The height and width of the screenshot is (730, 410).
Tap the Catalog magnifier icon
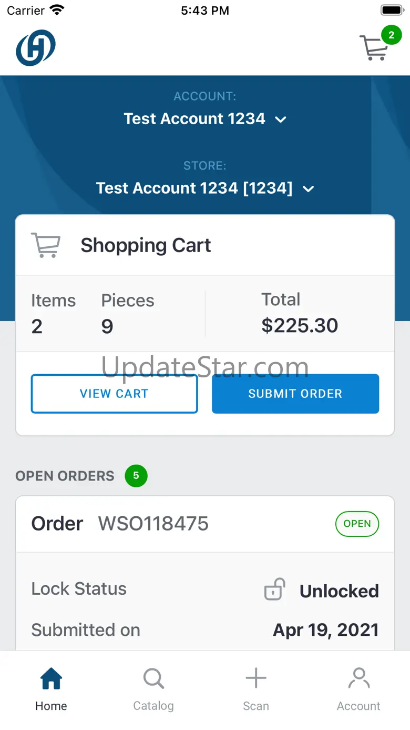pyautogui.click(x=153, y=678)
